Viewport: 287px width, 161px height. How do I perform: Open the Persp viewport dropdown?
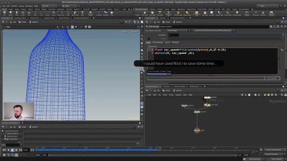(x=125, y=31)
